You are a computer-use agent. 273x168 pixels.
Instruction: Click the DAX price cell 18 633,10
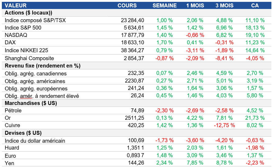pyautogui.click(x=132, y=42)
